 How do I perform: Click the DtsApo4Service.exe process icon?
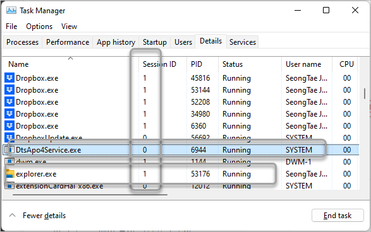(x=9, y=150)
